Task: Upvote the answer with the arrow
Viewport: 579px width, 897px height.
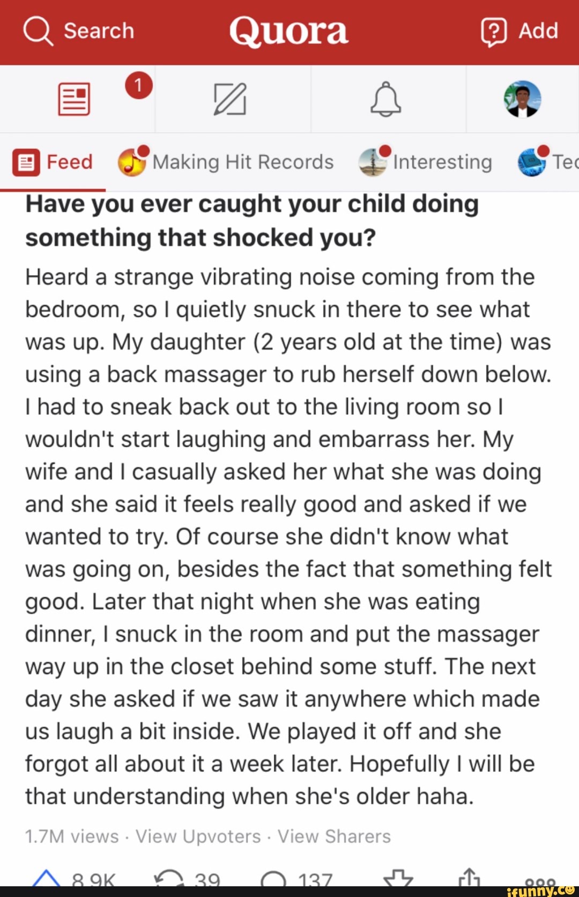Action: pyautogui.click(x=46, y=879)
